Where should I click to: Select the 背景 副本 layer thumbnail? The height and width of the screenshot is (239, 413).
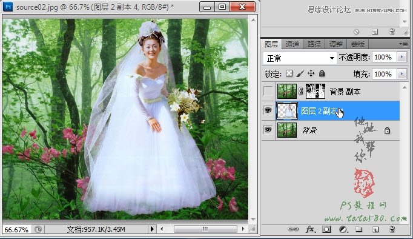tap(287, 91)
